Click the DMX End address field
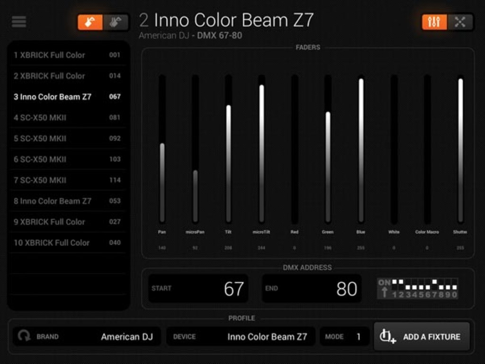The width and height of the screenshot is (485, 364). click(312, 288)
